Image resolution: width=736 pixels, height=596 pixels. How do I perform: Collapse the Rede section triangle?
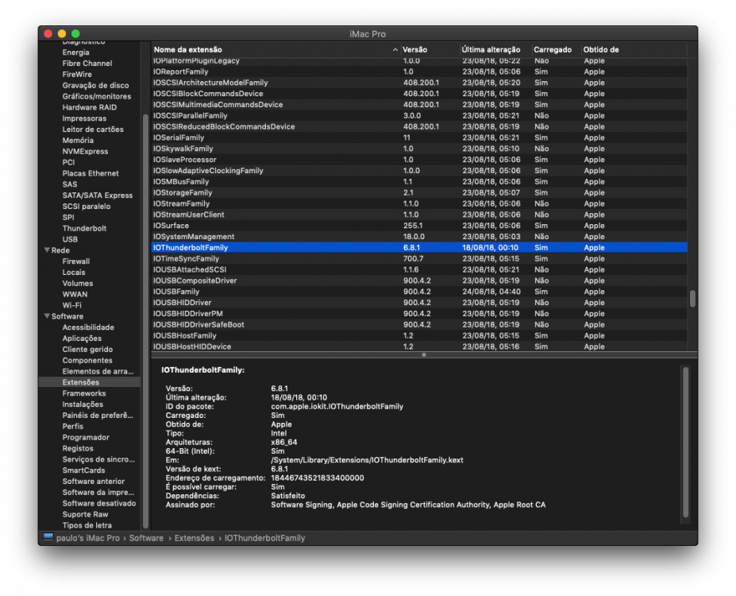[47, 250]
